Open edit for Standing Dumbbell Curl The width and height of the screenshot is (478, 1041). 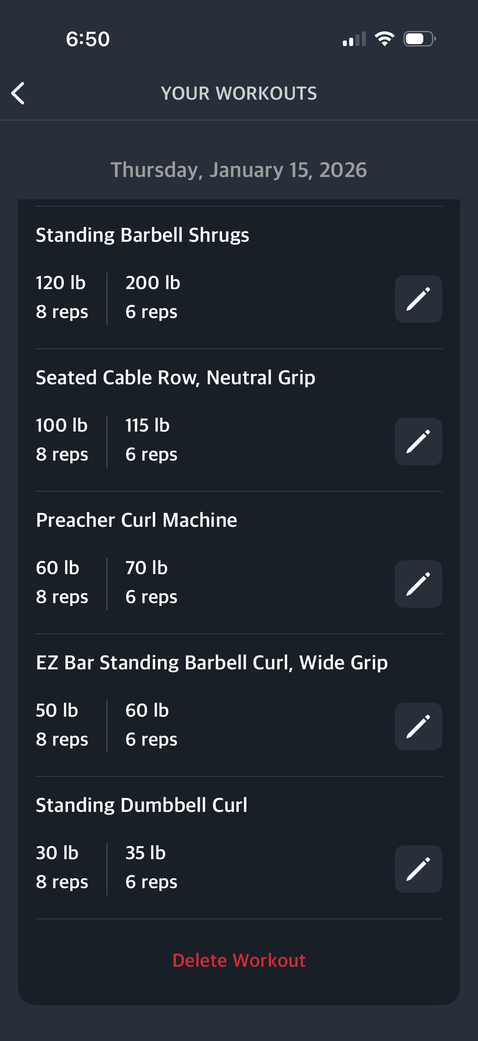pyautogui.click(x=418, y=869)
